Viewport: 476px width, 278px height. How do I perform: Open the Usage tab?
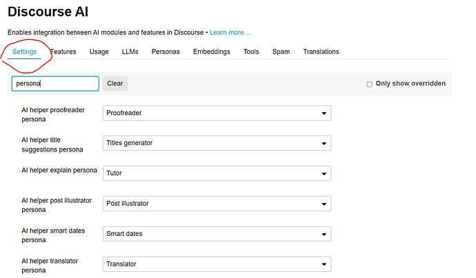point(99,52)
